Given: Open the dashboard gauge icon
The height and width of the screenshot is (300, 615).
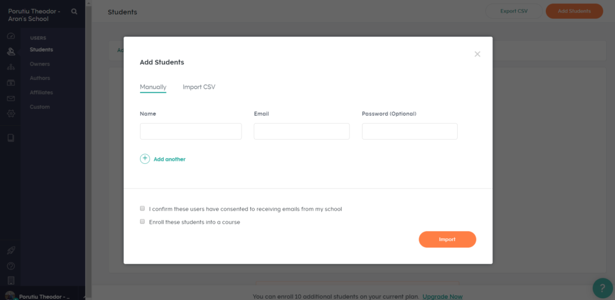Looking at the screenshot, I should click(x=11, y=36).
